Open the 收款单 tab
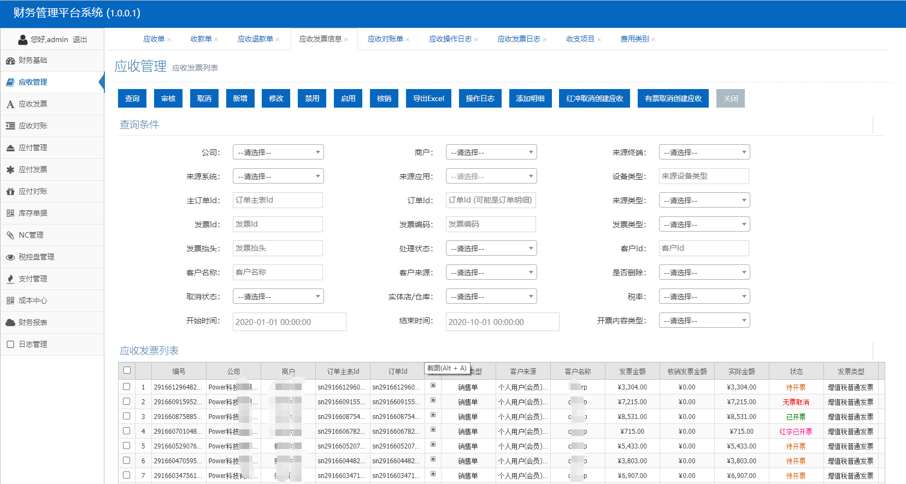 coord(201,39)
